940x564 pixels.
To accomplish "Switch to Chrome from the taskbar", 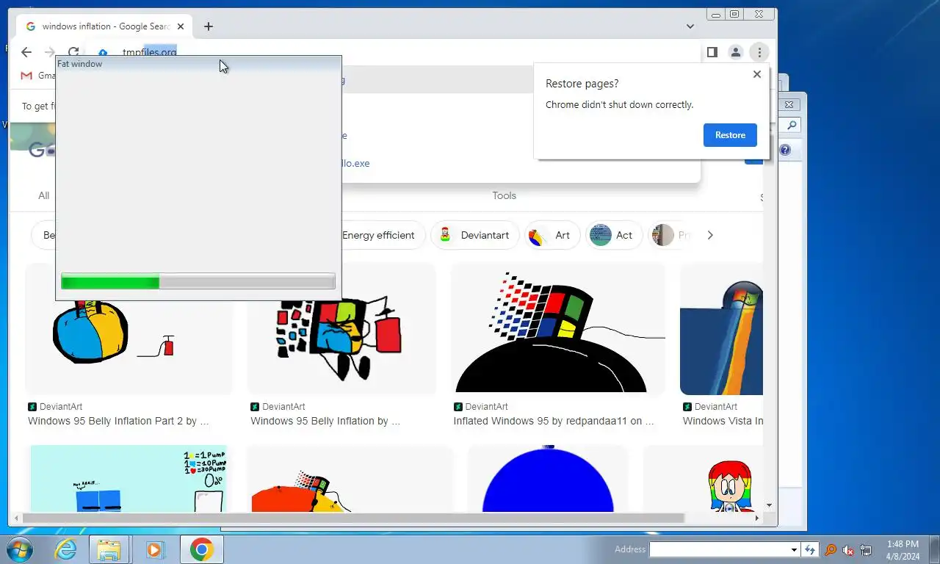I will [x=201, y=549].
